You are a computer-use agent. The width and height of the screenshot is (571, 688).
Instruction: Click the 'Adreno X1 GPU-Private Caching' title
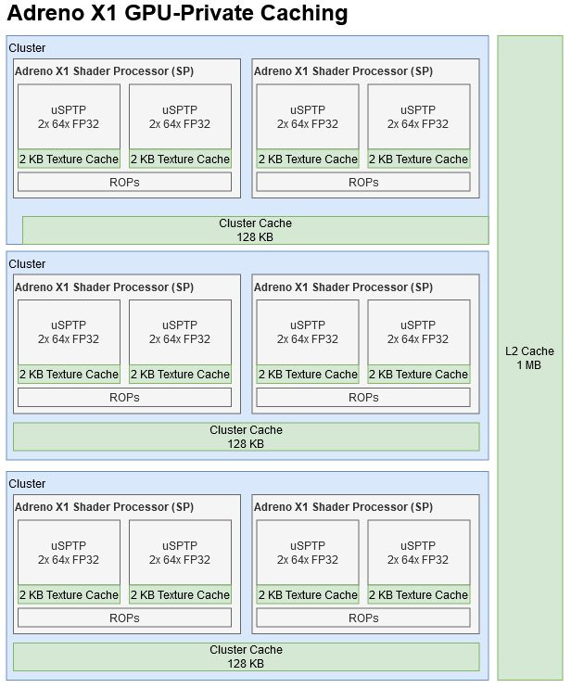(177, 13)
